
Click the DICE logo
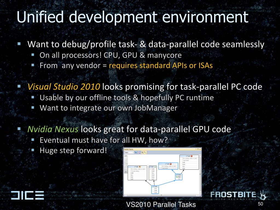(x=27, y=195)
